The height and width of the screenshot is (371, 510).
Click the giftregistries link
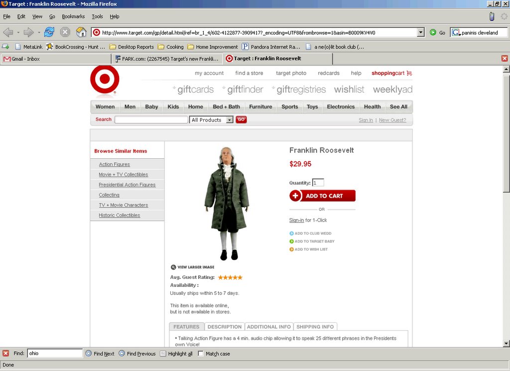point(301,90)
